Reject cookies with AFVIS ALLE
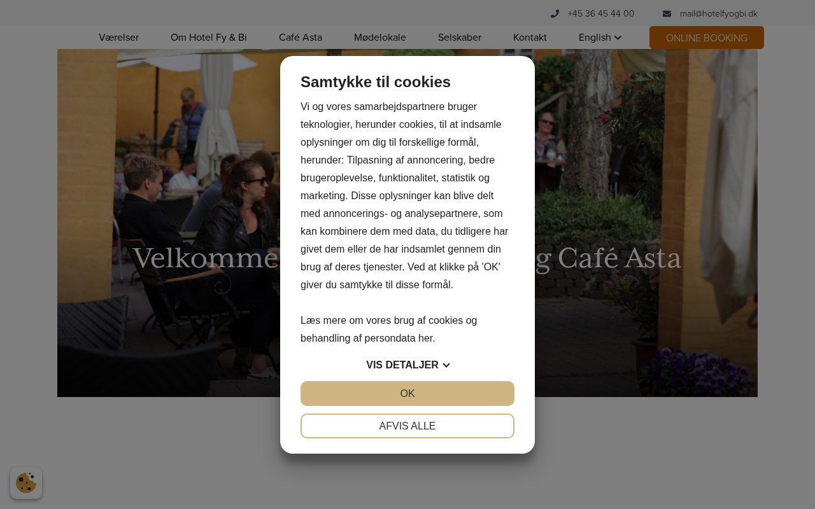This screenshot has width=815, height=509. coord(407,426)
